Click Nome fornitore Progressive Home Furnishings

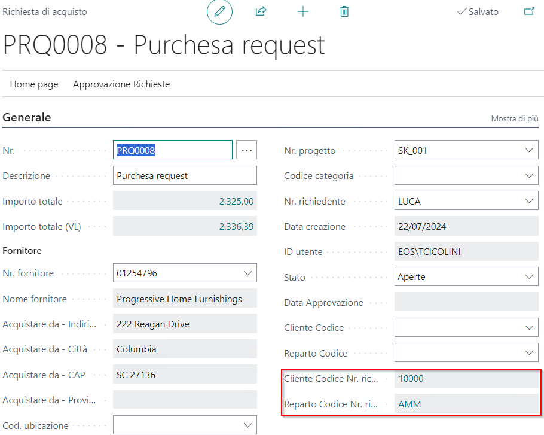pos(185,299)
